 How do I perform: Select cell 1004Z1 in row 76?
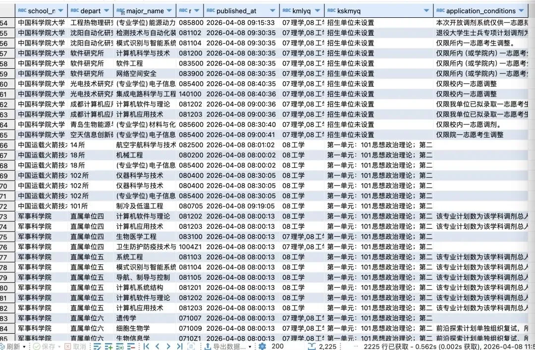[190, 247]
